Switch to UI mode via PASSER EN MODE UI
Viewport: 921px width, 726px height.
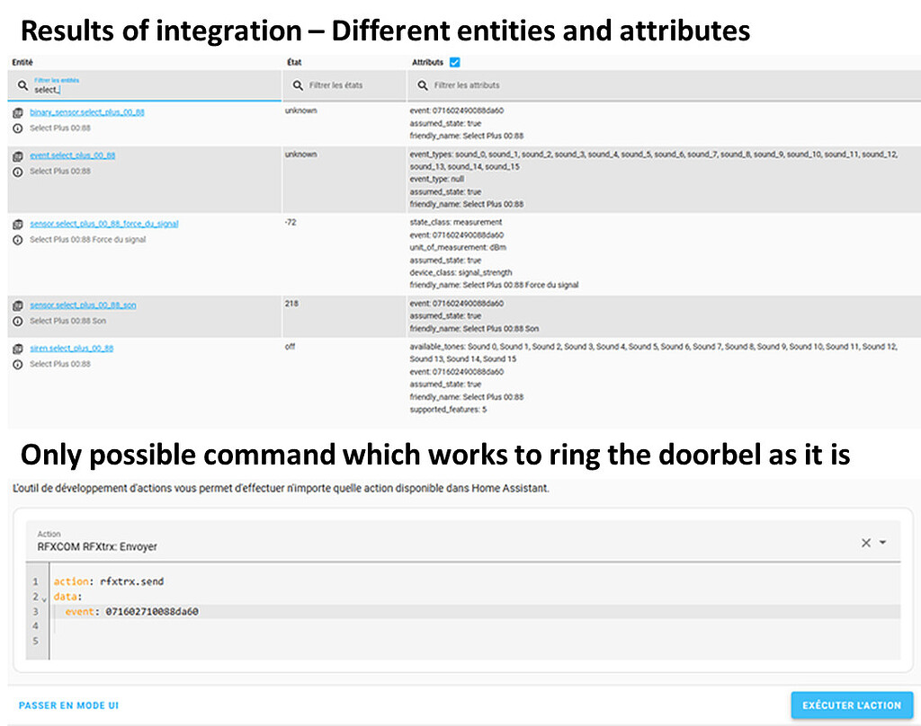pyautogui.click(x=68, y=706)
